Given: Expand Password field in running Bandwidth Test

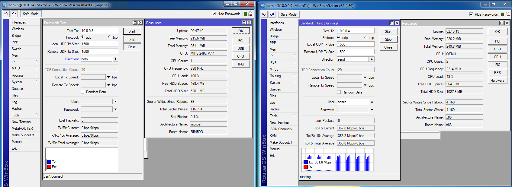Looking at the screenshot, I should (372, 110).
